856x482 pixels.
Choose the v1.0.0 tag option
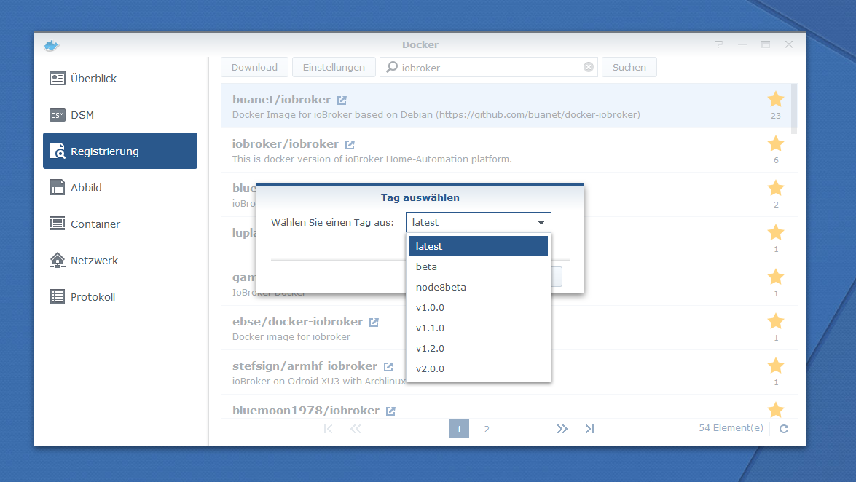click(x=478, y=307)
